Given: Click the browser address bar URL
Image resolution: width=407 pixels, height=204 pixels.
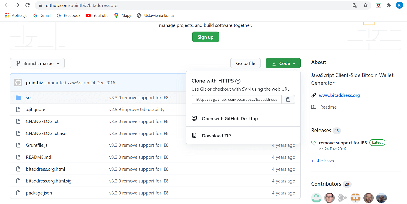Looking at the screenshot, I should click(82, 5).
